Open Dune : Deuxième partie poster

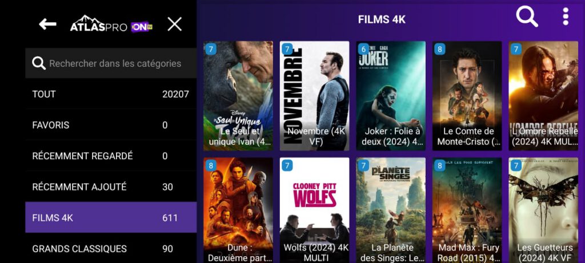click(238, 211)
